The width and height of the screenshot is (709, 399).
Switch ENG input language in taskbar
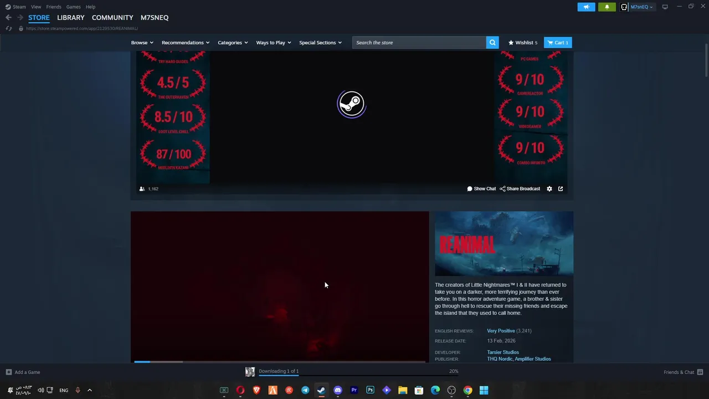(64, 390)
